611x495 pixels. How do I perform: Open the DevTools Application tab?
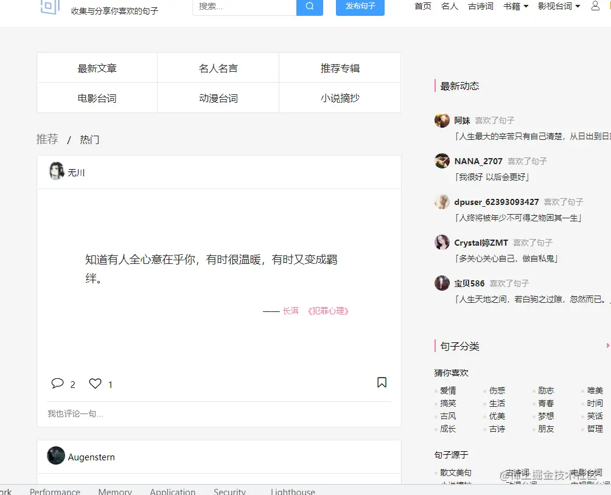click(173, 491)
